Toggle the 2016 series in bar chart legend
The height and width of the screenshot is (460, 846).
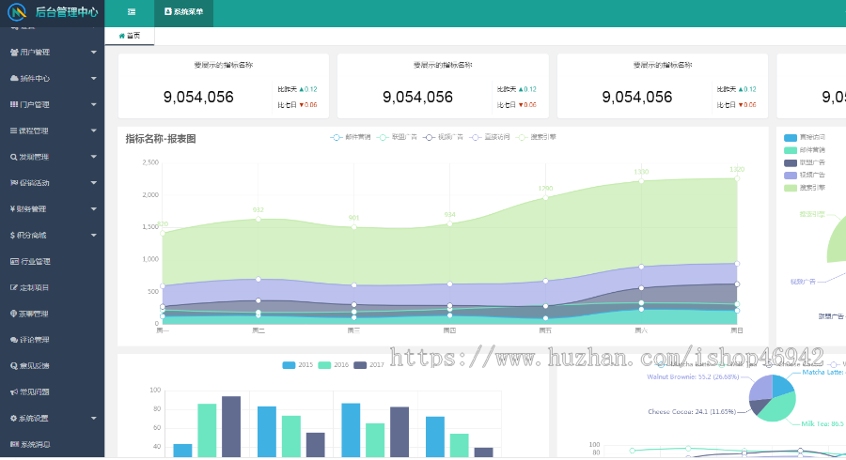click(334, 365)
